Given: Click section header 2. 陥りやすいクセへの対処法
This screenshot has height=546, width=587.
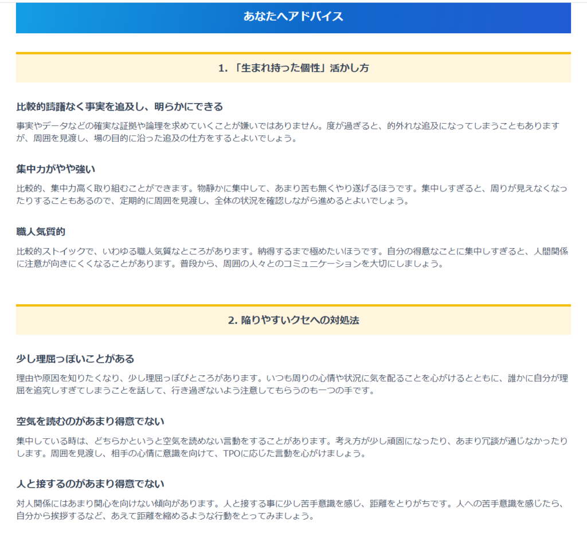Looking at the screenshot, I should click(x=293, y=320).
